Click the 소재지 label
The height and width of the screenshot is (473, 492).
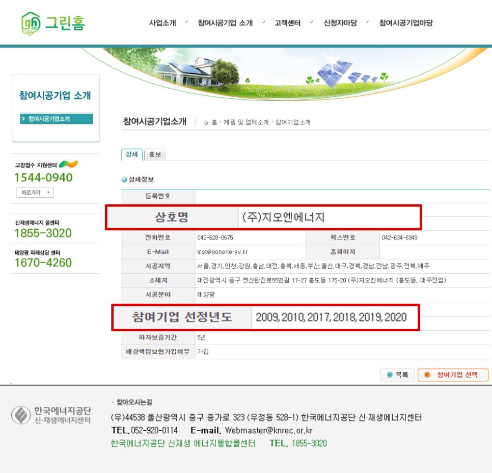[x=158, y=280]
